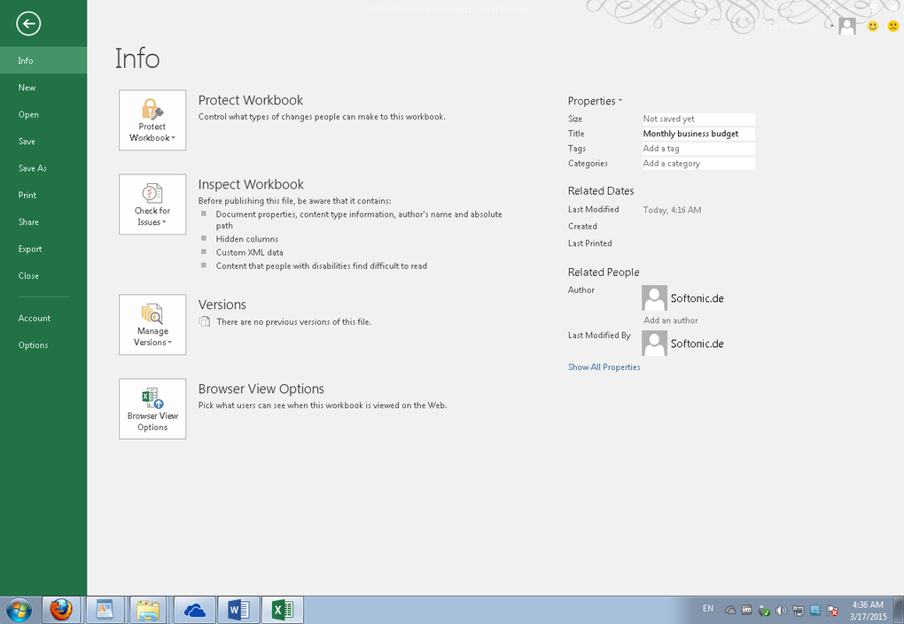The width and height of the screenshot is (904, 624).
Task: Click the Last Modified By name Softonic.de
Action: [697, 343]
